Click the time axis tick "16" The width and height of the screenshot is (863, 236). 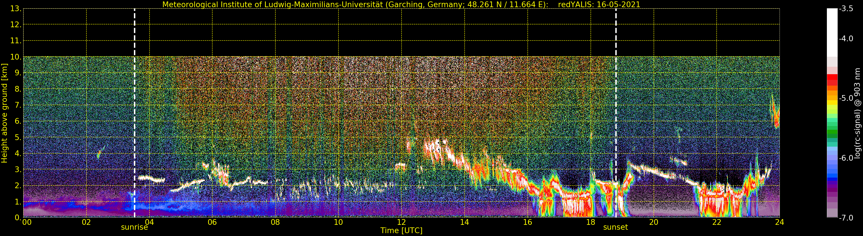tap(527, 222)
